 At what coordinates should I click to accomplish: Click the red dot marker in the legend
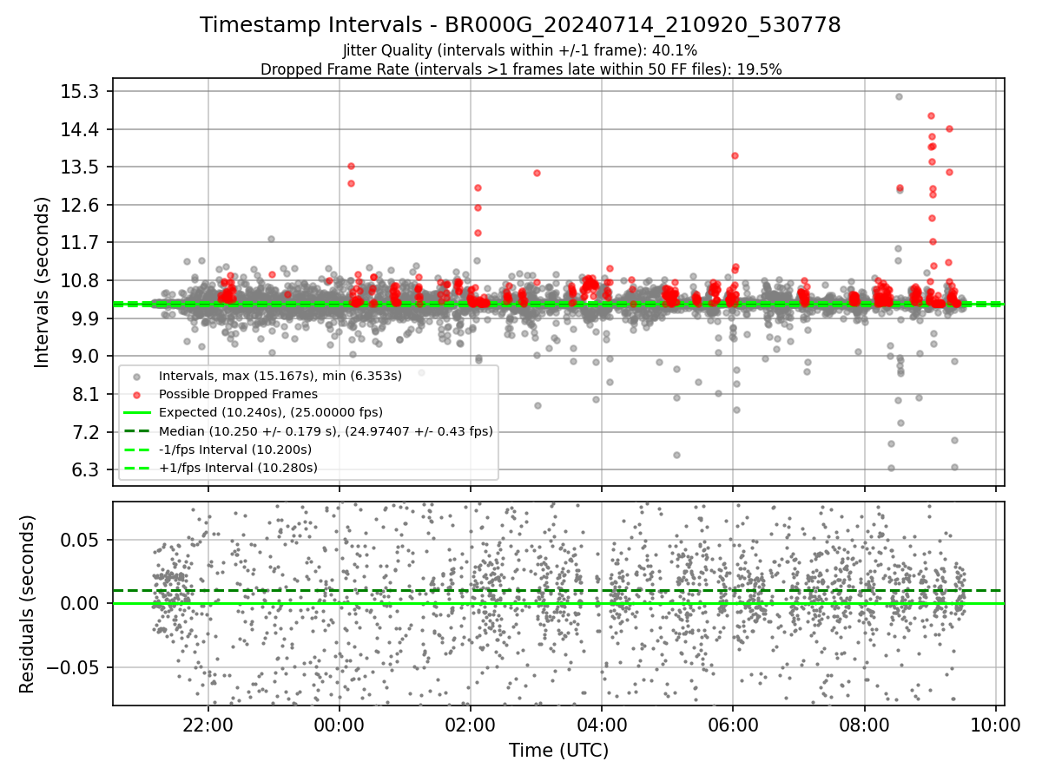click(136, 394)
